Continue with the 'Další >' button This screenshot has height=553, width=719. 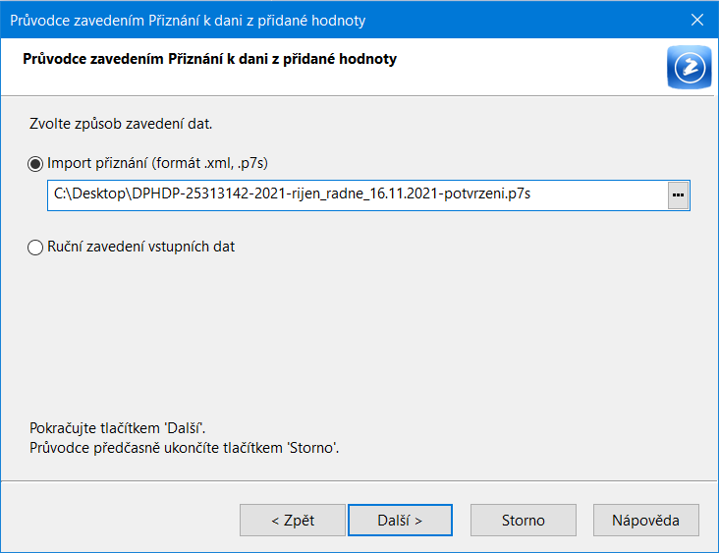[x=400, y=520]
